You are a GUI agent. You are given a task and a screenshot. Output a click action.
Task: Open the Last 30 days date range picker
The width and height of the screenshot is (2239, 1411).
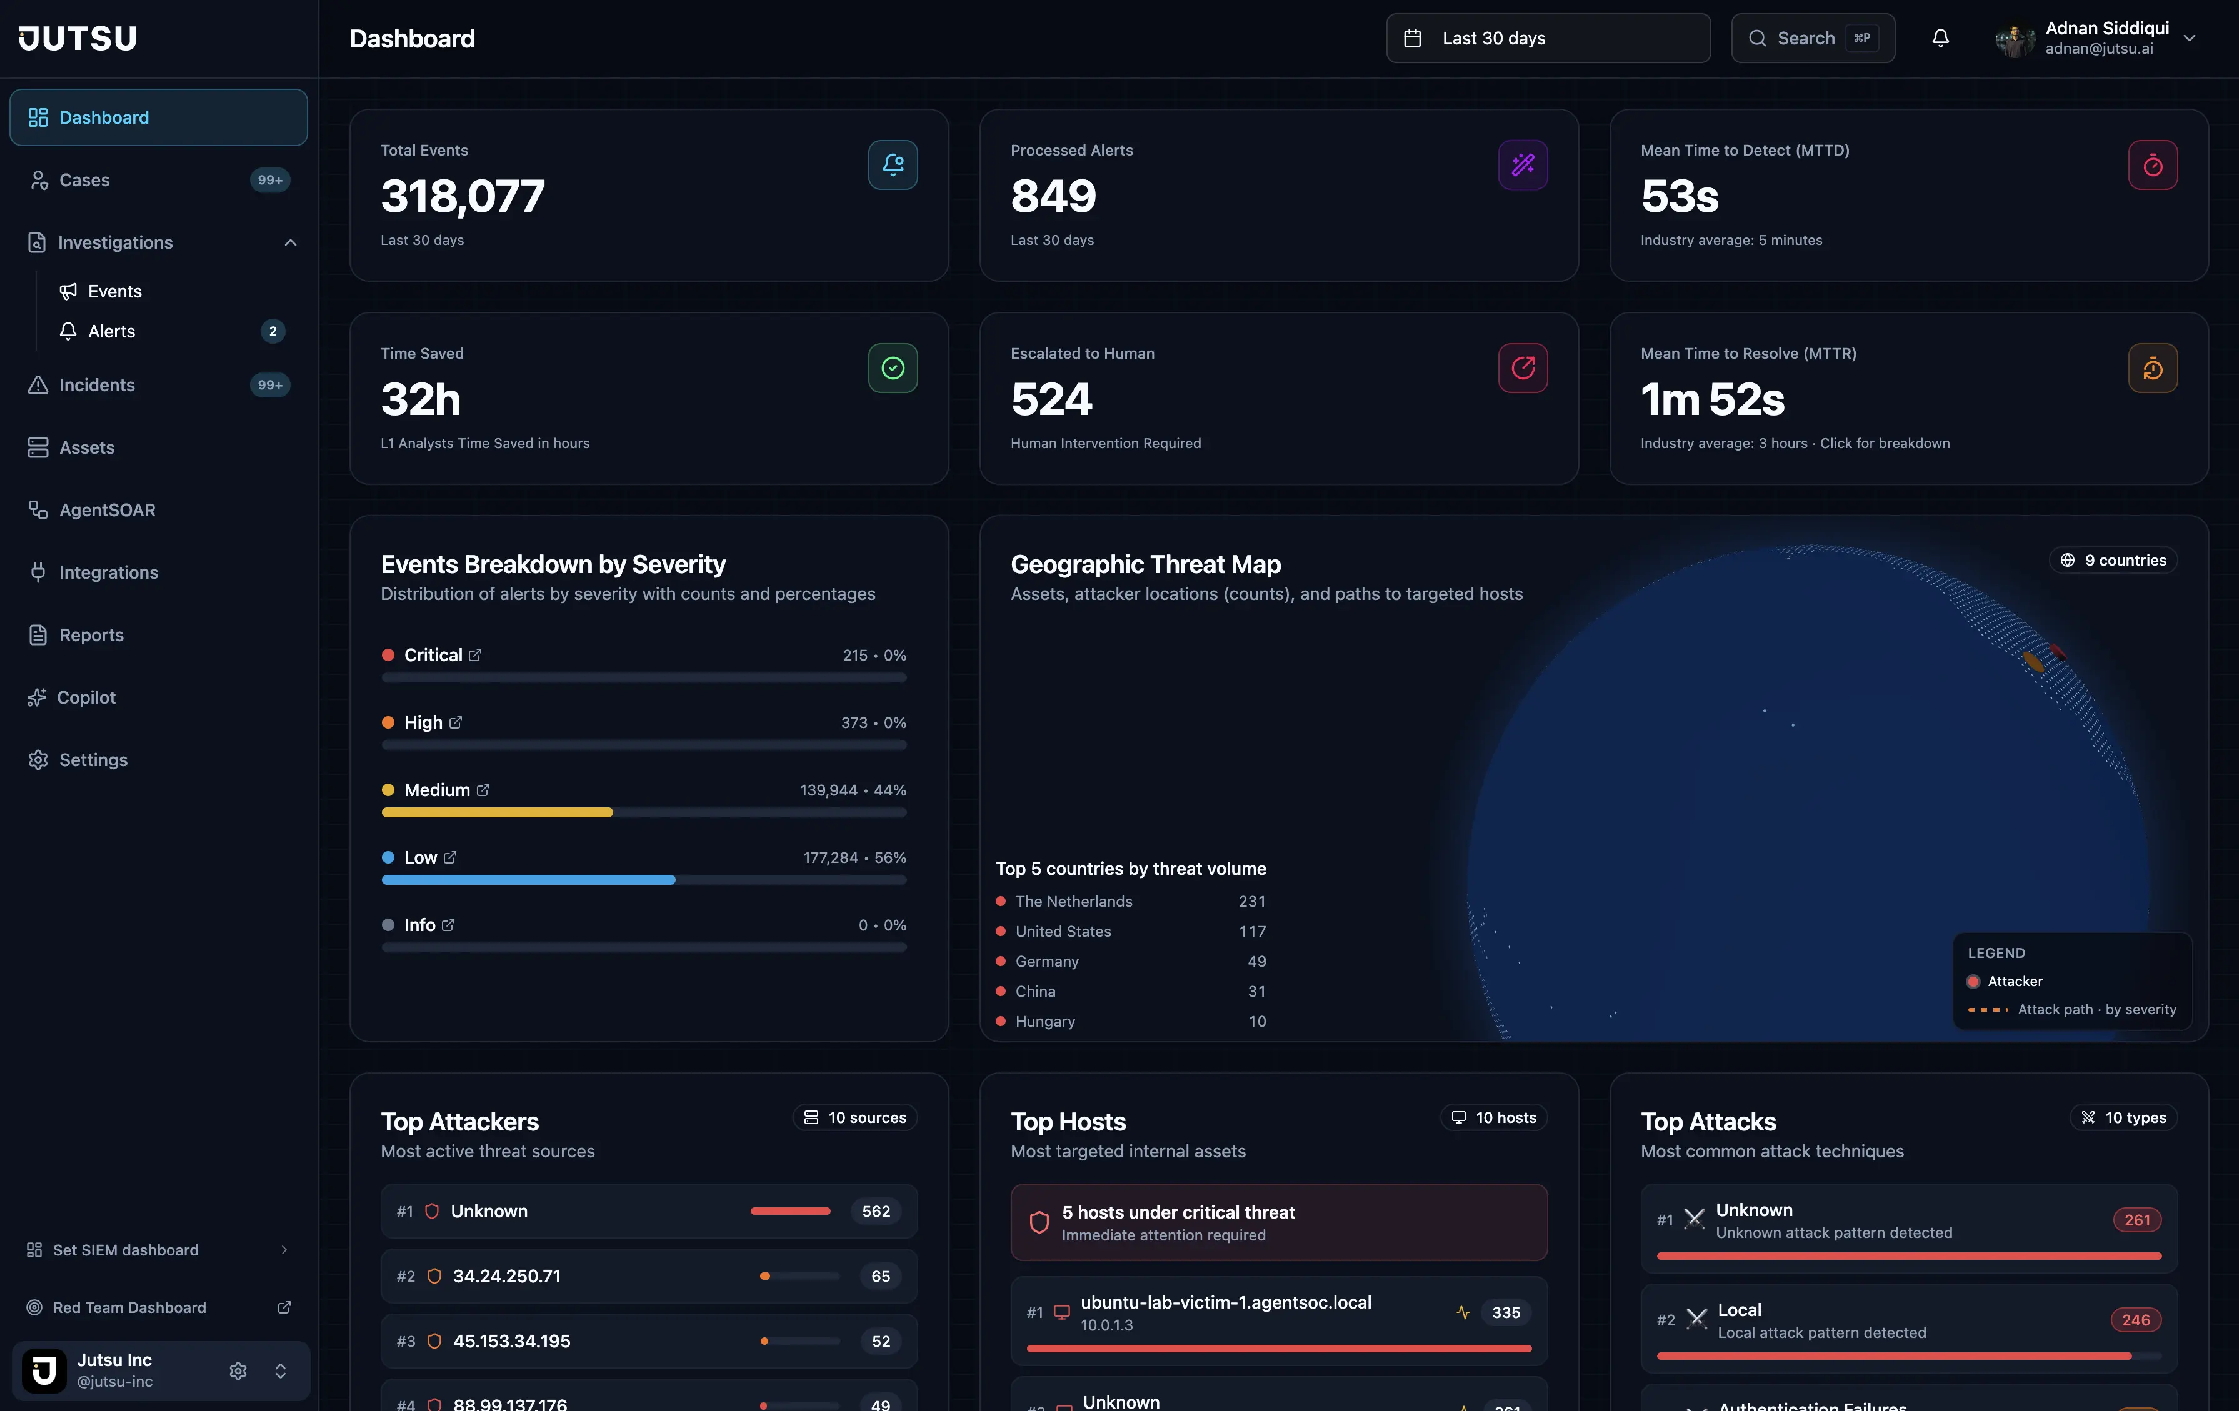point(1548,38)
